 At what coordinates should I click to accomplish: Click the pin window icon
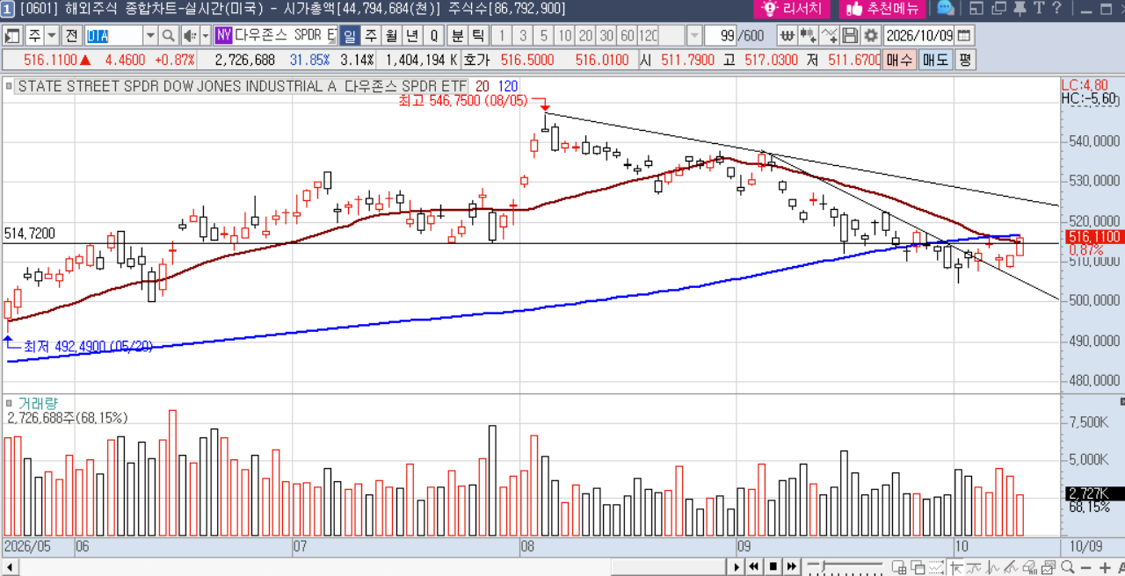[x=1021, y=9]
